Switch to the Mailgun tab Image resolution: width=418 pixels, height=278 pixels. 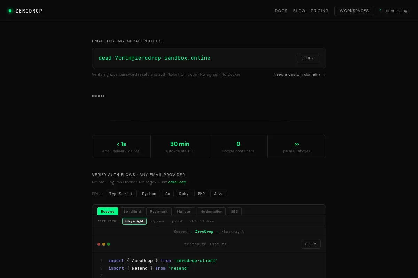(184, 211)
